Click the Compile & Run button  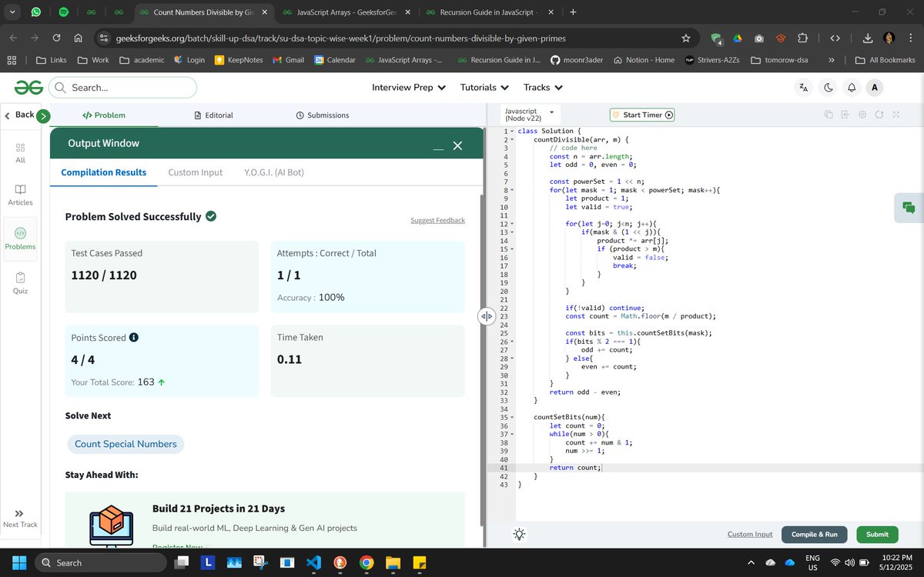[814, 535]
